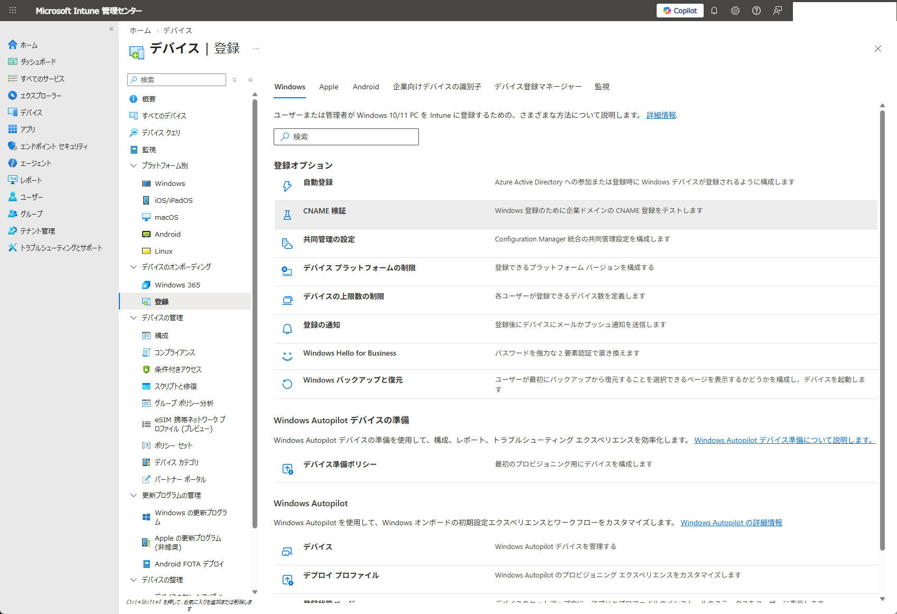897x614 pixels.
Task: Open the 詳細情報 link
Action: click(661, 115)
